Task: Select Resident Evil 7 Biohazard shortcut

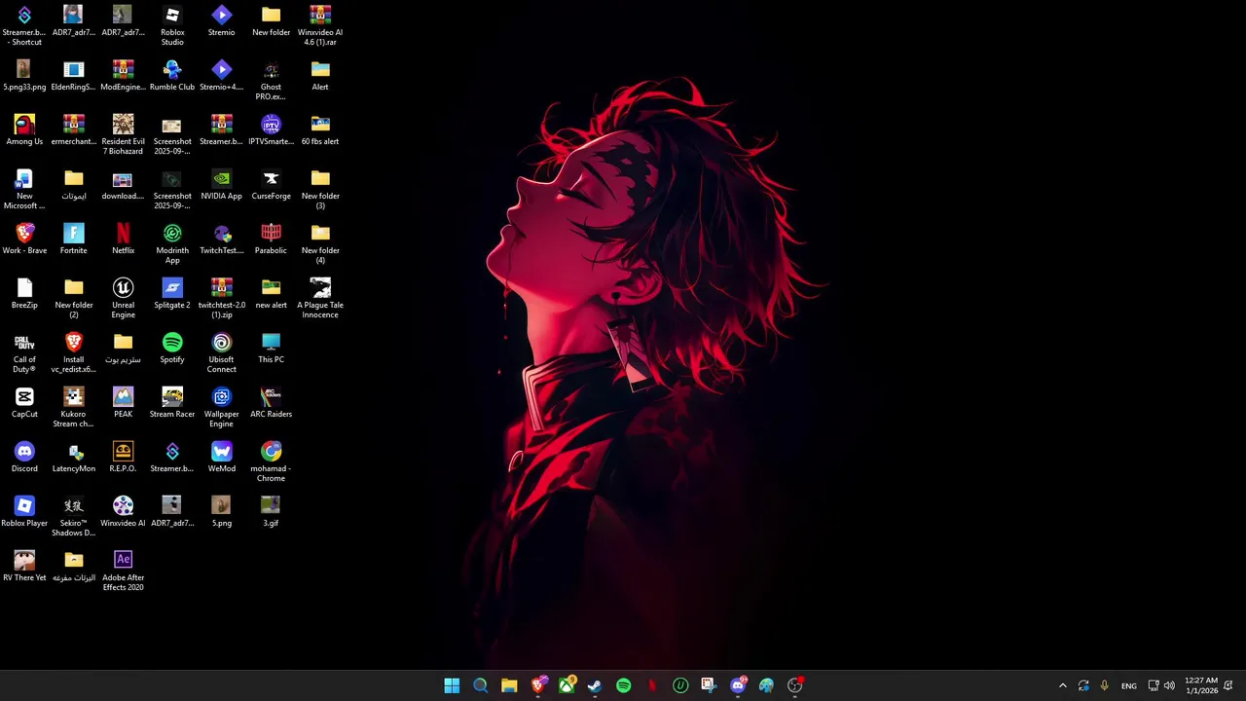Action: tap(123, 134)
